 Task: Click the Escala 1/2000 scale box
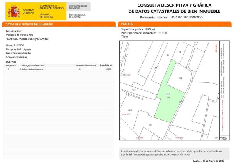(x=224, y=138)
